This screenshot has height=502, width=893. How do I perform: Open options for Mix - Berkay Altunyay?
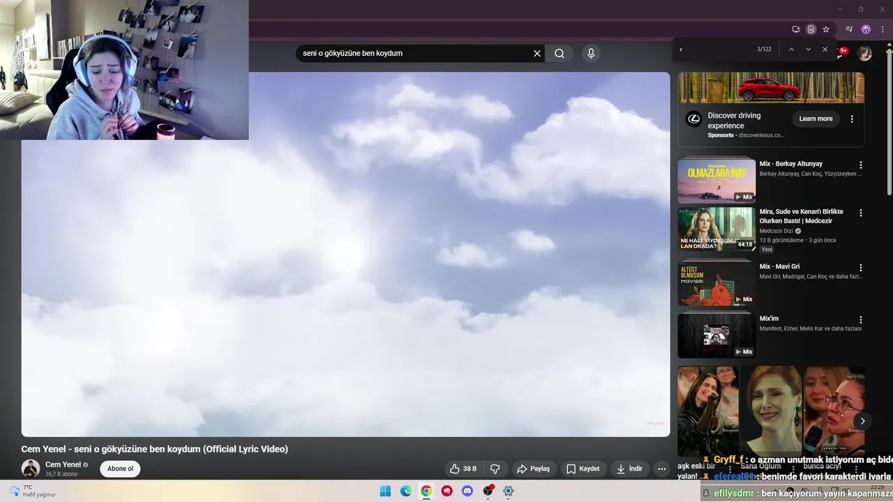coord(861,165)
